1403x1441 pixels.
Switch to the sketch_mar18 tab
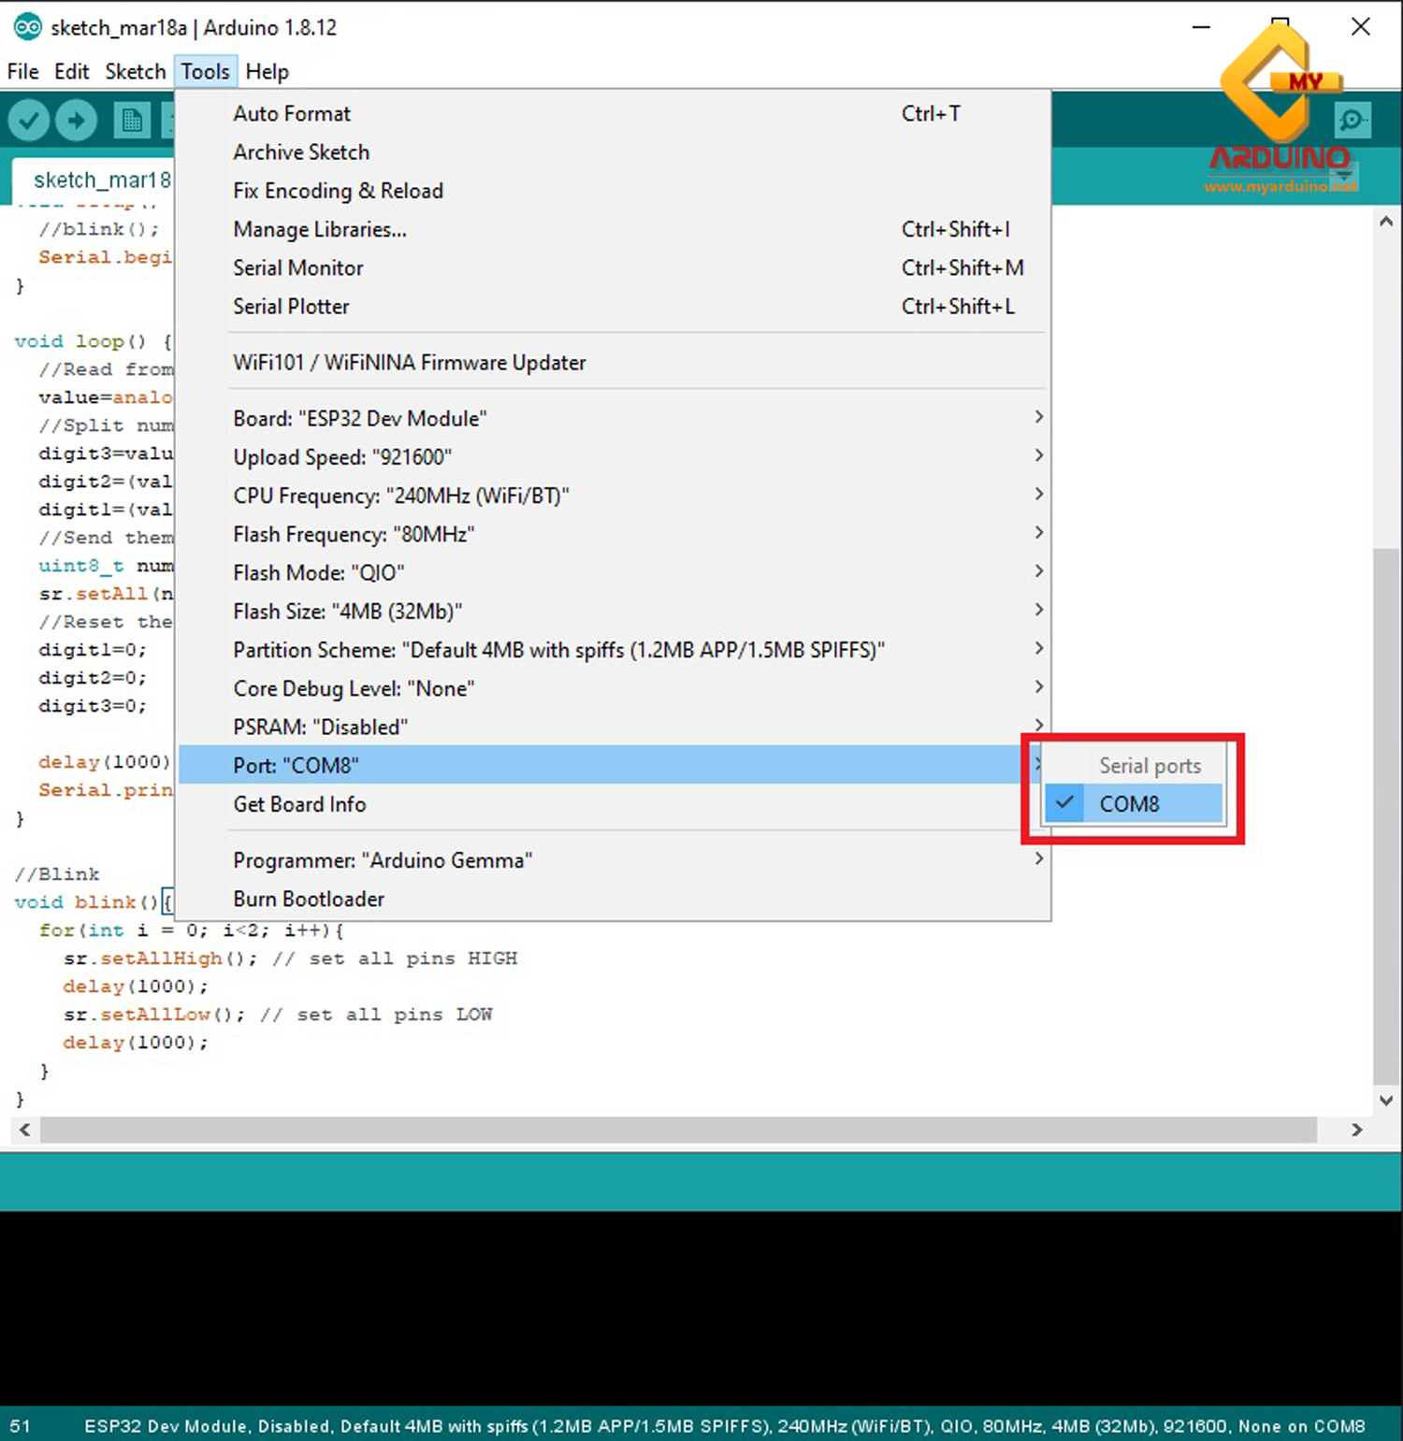click(101, 180)
